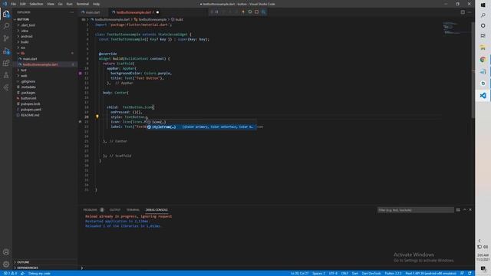Clear the debug console output
The width and height of the screenshot is (491, 276).
458,209
